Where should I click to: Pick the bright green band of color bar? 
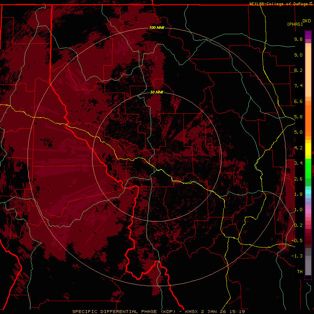308,168
